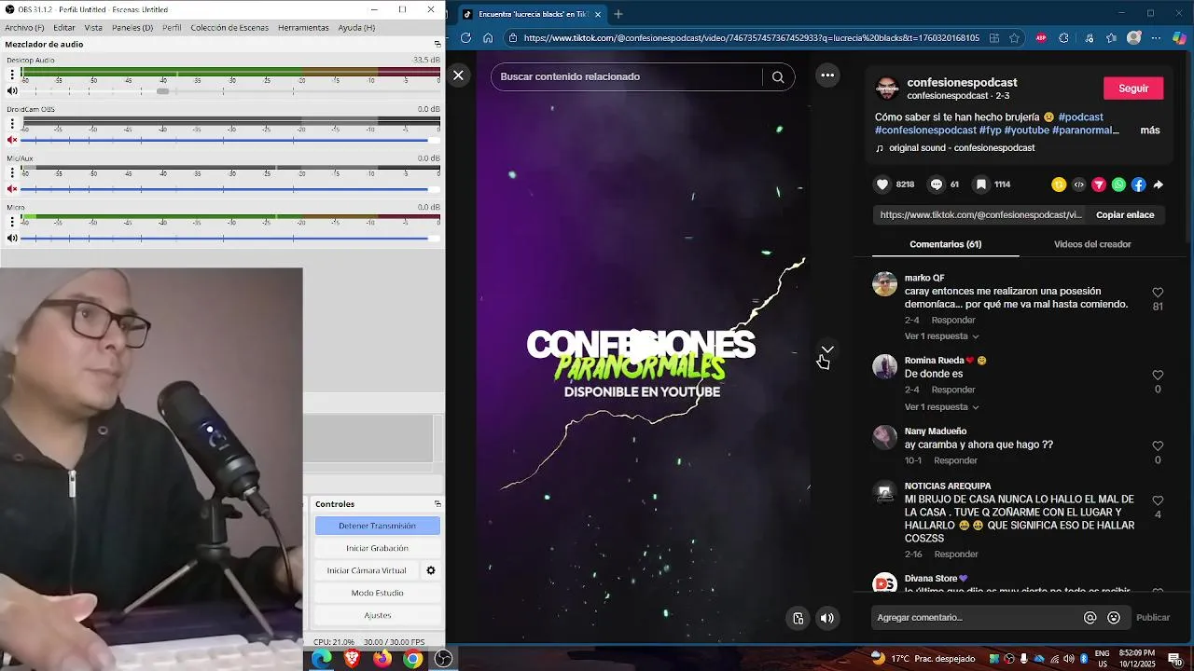Image resolution: width=1194 pixels, height=671 pixels.
Task: Go to next video with down chevron
Action: [827, 349]
